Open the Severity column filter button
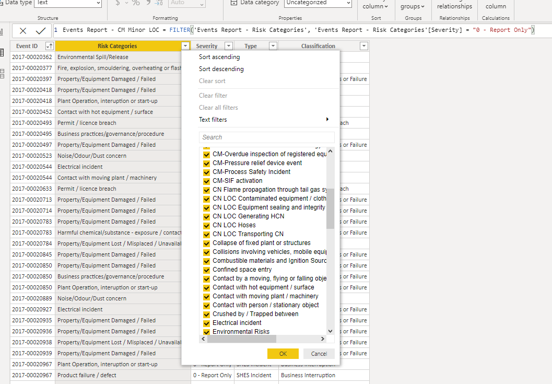 (229, 46)
